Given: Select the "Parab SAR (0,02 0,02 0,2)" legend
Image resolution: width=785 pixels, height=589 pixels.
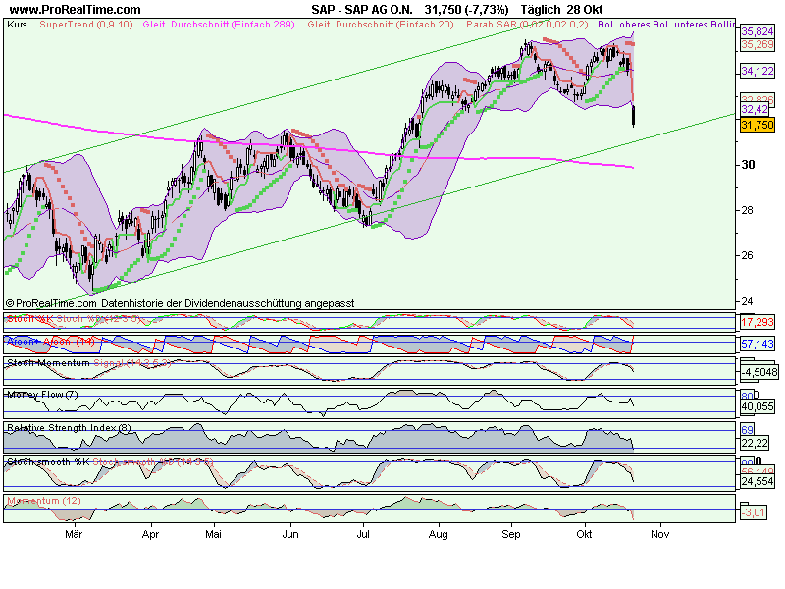Looking at the screenshot, I should pos(527,24).
